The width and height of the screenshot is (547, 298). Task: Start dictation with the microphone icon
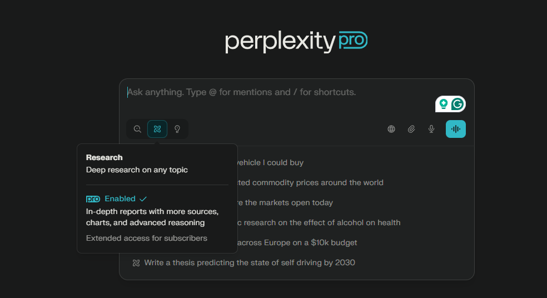431,129
